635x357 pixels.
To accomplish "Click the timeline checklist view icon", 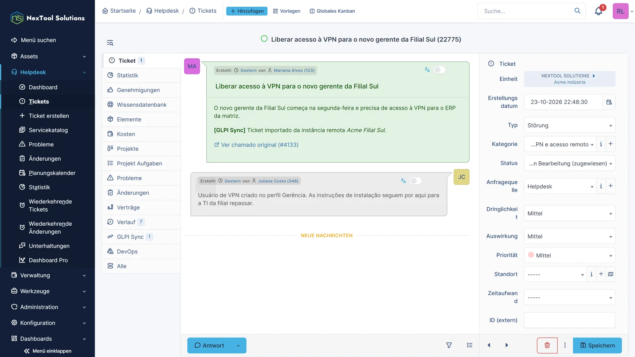I will (x=470, y=345).
